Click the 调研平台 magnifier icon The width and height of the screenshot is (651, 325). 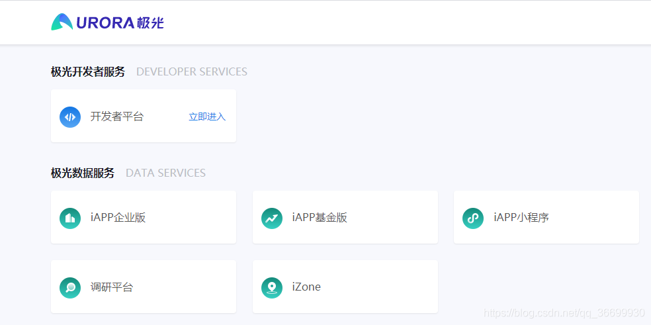tap(70, 287)
